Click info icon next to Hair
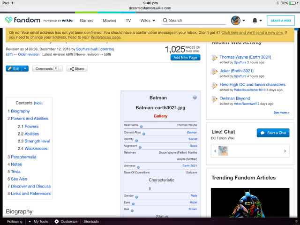 click(132, 210)
